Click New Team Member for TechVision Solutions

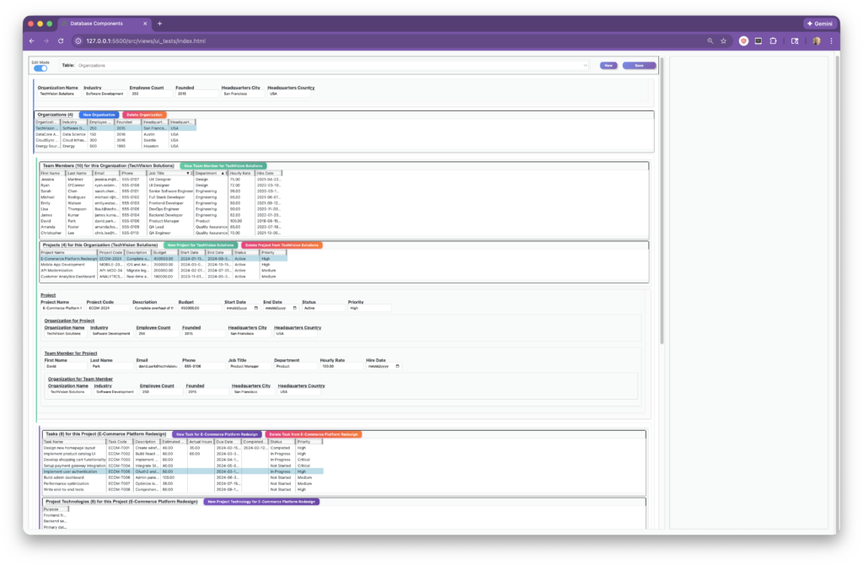[223, 166]
